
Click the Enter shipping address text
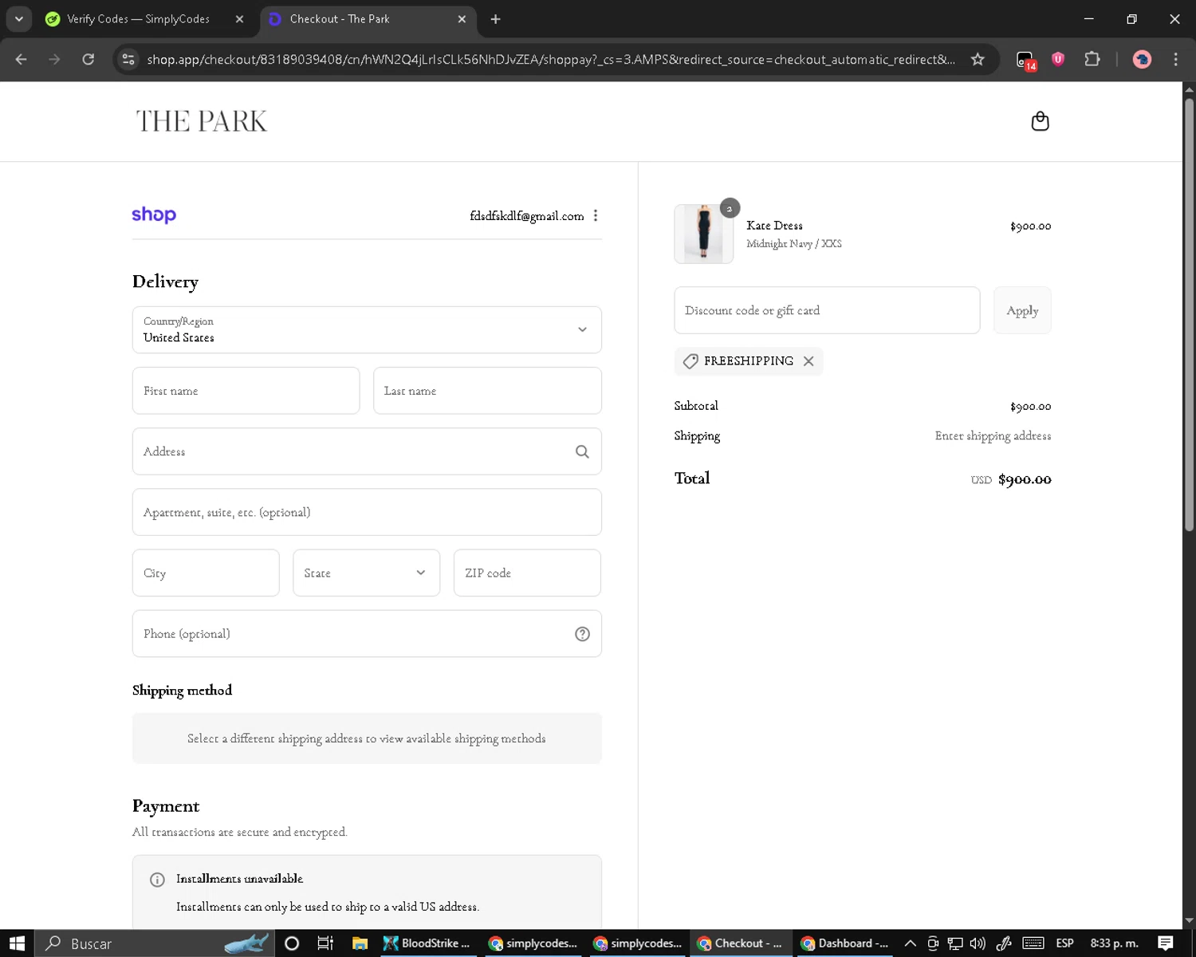pos(993,435)
